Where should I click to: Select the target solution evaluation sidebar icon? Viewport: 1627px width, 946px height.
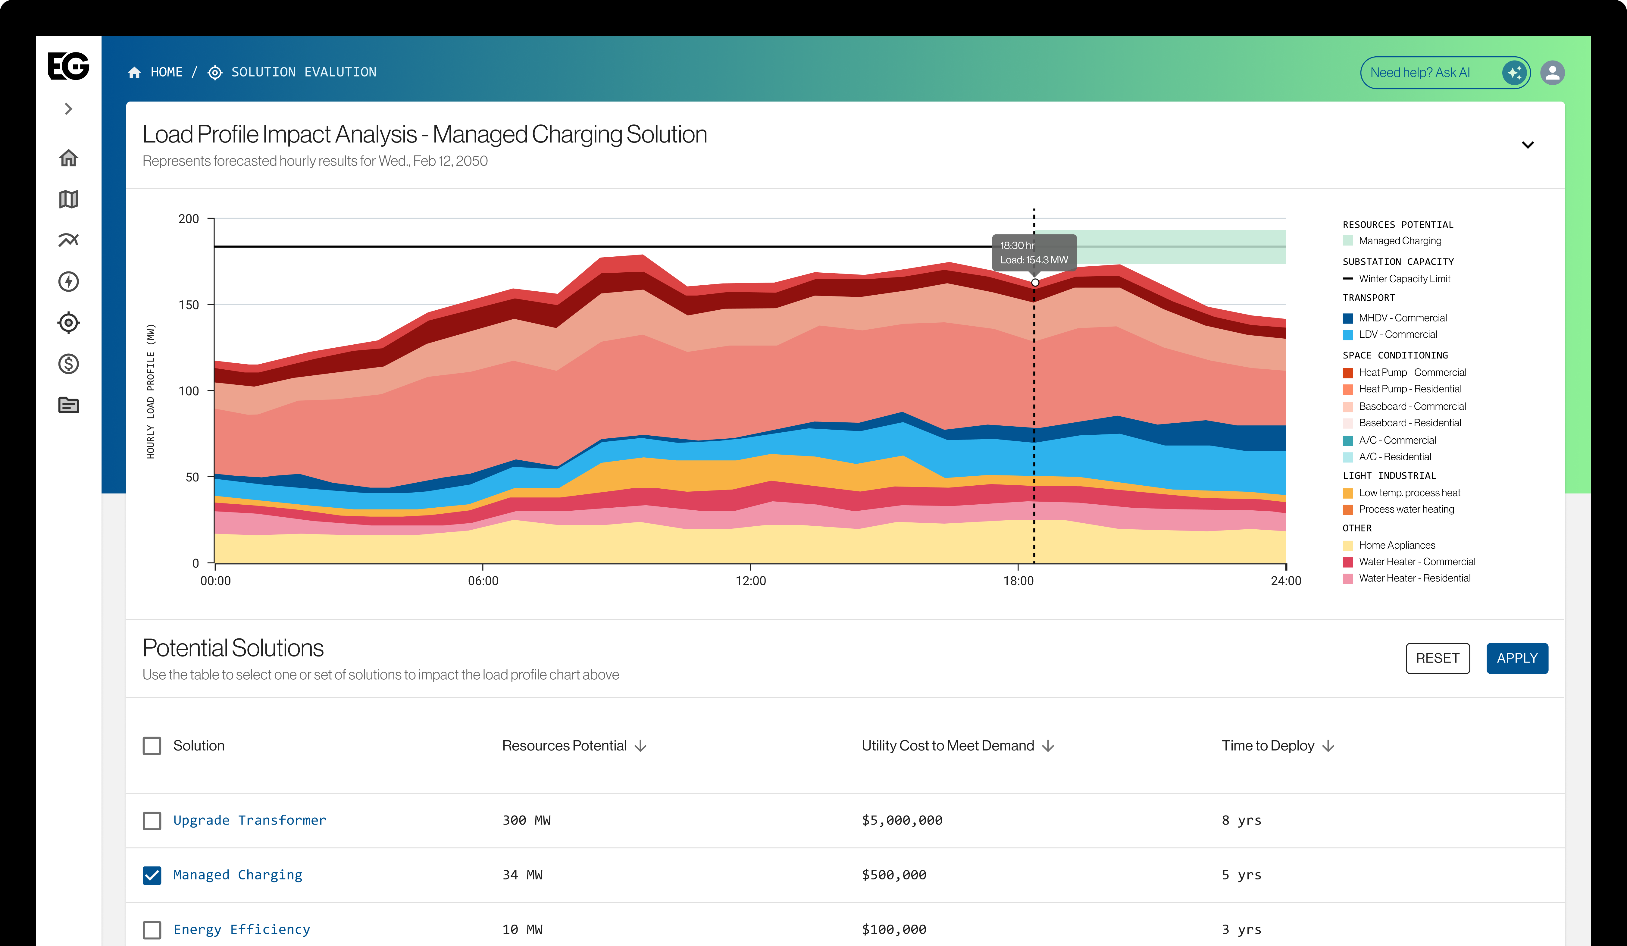[68, 323]
